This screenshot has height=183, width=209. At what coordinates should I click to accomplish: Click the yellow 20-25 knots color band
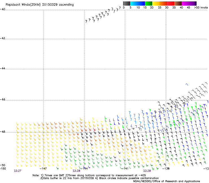click(x=156, y=3)
